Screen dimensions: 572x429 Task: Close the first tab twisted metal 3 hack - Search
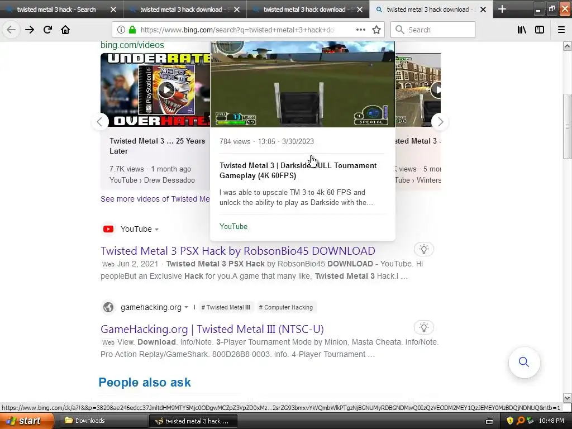(113, 9)
